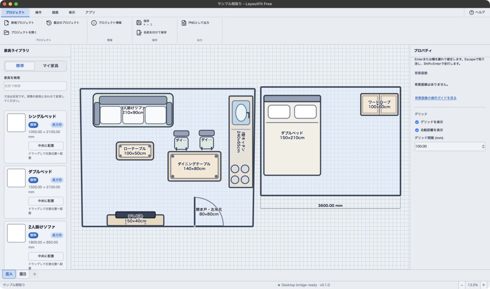490x289 pixels.
Task: Switch to plan tab 案B
Action: [x=23, y=274]
